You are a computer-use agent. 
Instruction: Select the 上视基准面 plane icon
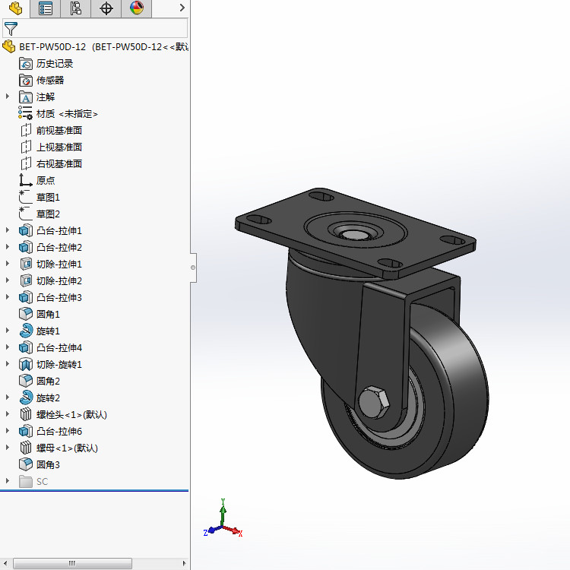[x=26, y=147]
